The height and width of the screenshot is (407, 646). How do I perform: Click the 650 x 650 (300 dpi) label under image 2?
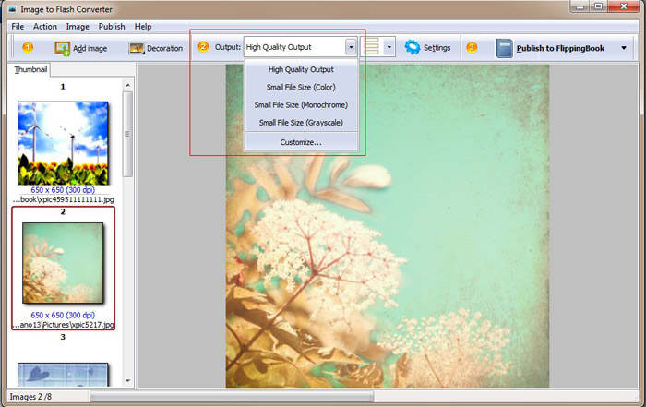pyautogui.click(x=63, y=315)
